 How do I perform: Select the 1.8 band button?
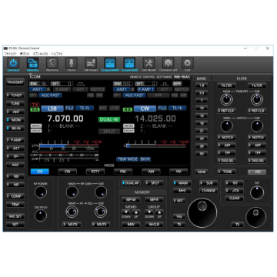(202, 85)
